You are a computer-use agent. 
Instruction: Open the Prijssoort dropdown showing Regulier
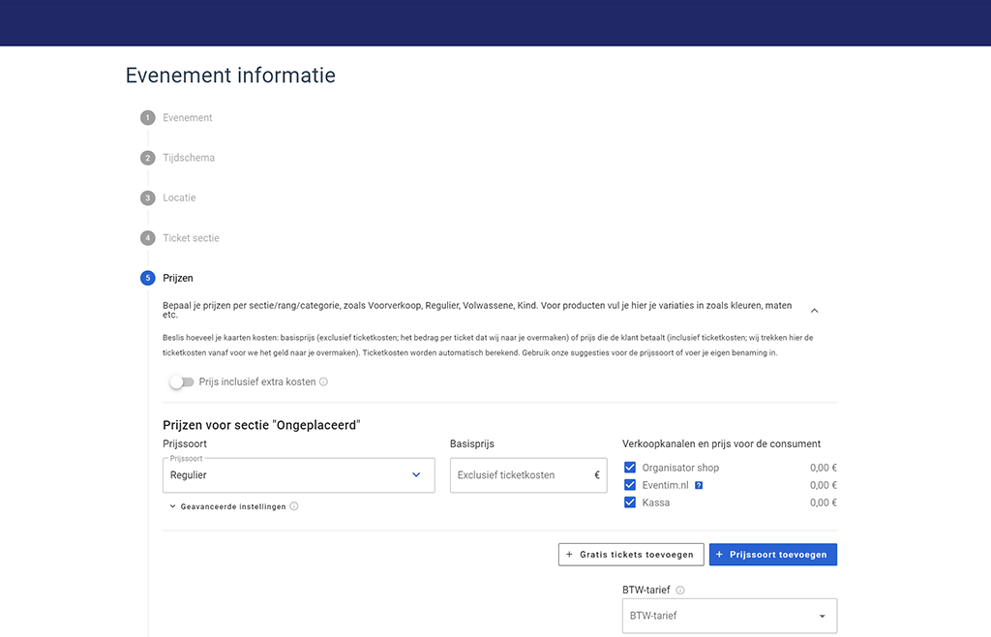click(x=298, y=475)
